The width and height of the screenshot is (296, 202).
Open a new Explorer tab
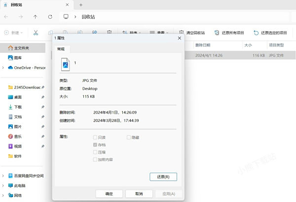tap(81, 5)
